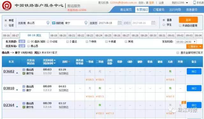Click origin station icon for D3602 佛山西
Image resolution: width=204 pixels, height=119 pixels.
(x=24, y=70)
